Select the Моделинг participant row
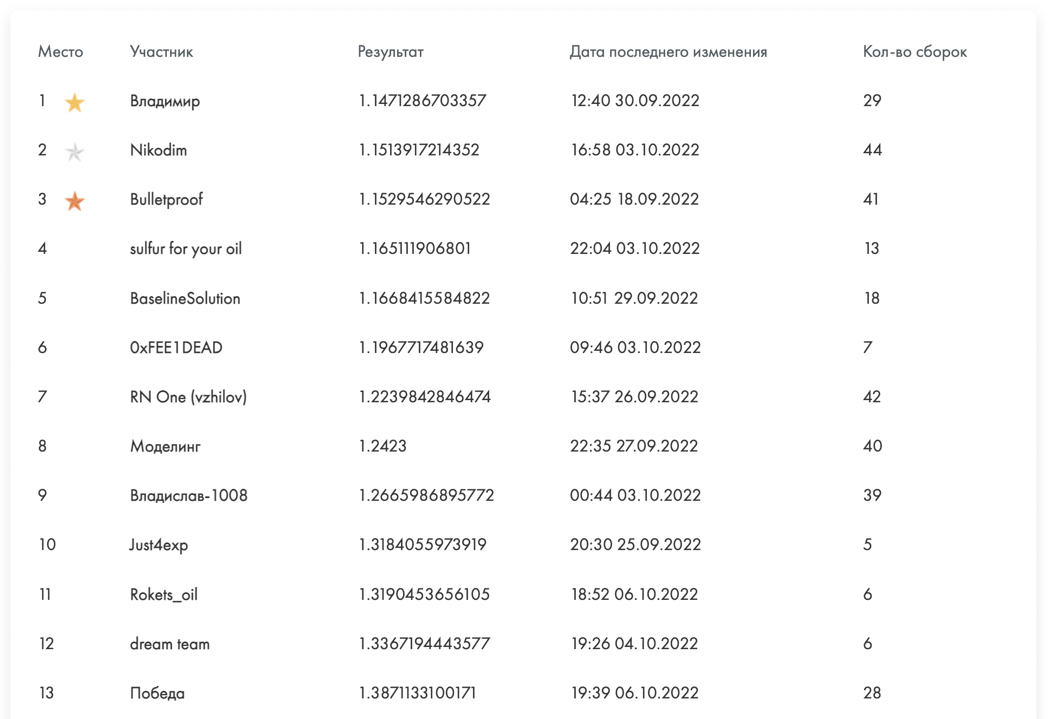Viewport: 1051px width, 719px height. click(165, 446)
